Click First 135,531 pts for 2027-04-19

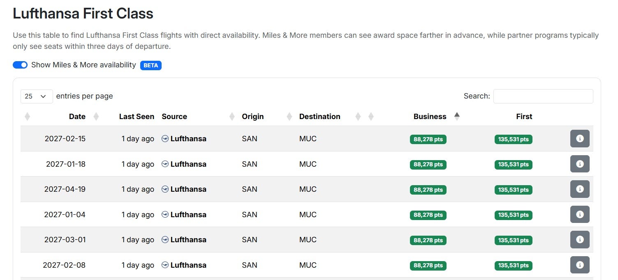[x=513, y=190]
